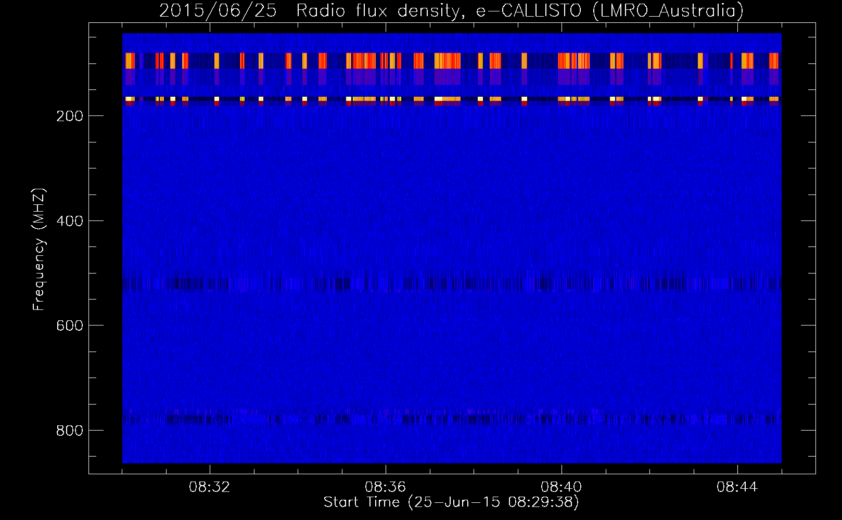
Task: Click the plot title 'Radio flux density, e-CALLISTO (LMRO_Australia)'
Action: tap(520, 10)
